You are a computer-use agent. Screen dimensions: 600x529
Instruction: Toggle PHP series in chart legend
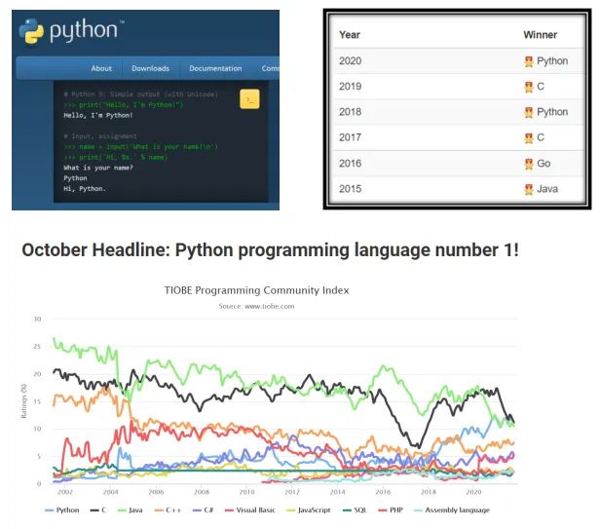click(x=391, y=510)
